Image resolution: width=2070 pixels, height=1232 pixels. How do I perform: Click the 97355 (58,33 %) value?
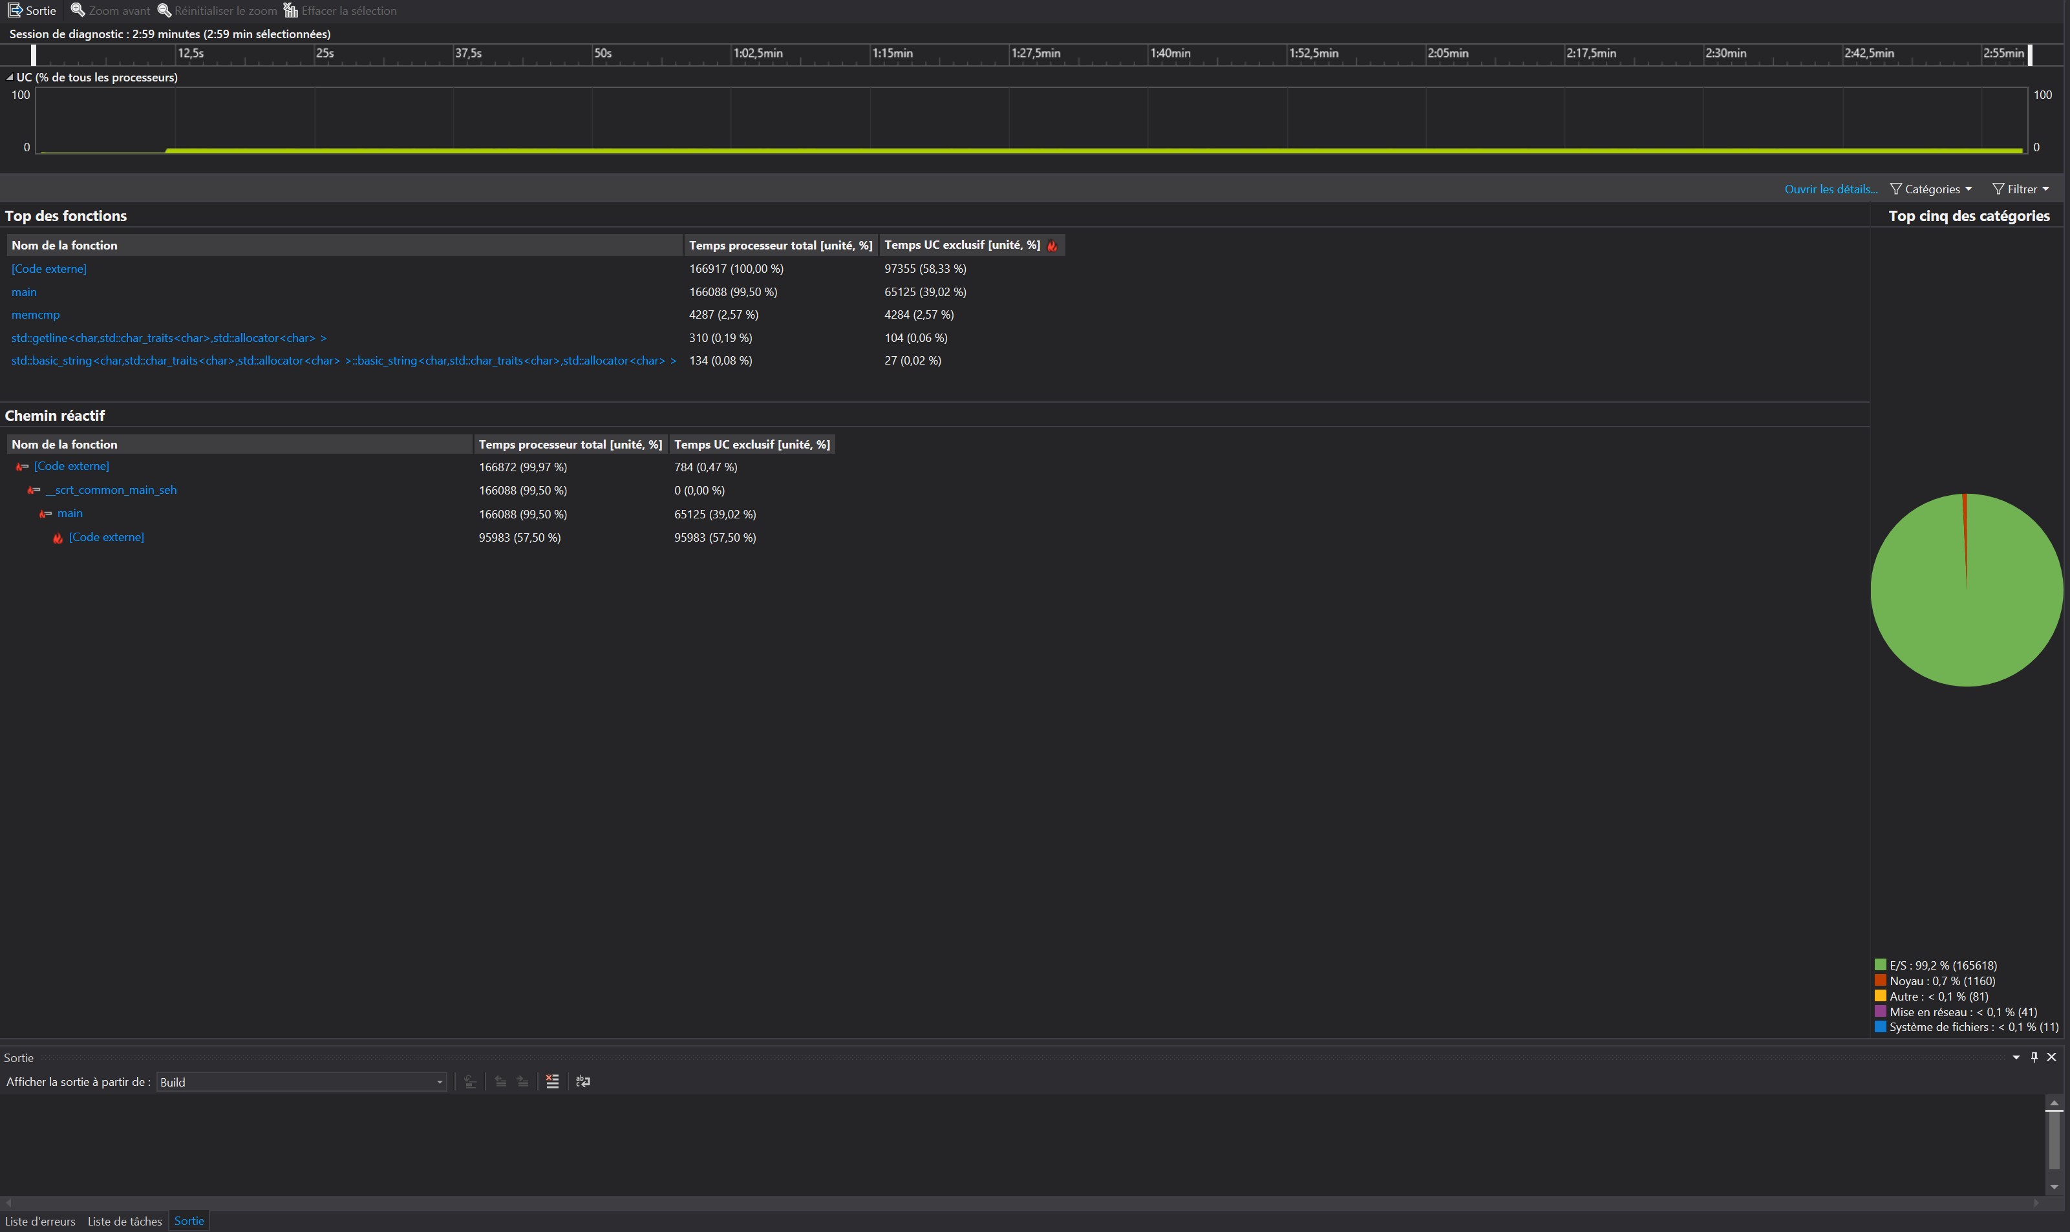(x=925, y=269)
